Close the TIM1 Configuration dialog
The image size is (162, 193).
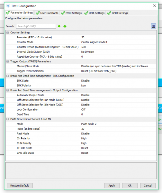tap(155, 6)
